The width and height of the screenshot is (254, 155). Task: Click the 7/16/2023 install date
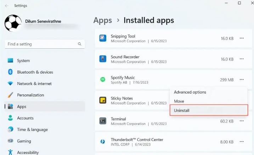coord(140,82)
